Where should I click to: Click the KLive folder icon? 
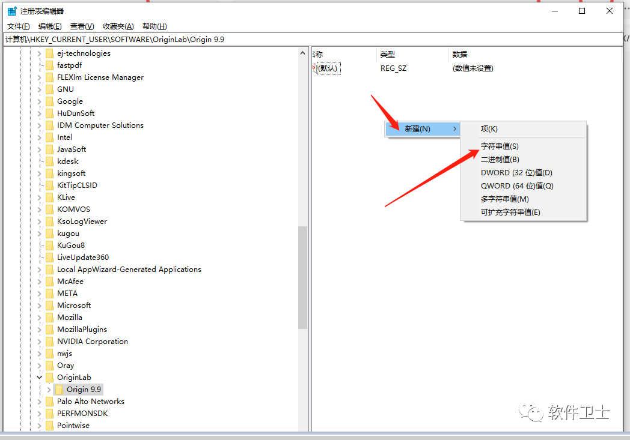49,197
